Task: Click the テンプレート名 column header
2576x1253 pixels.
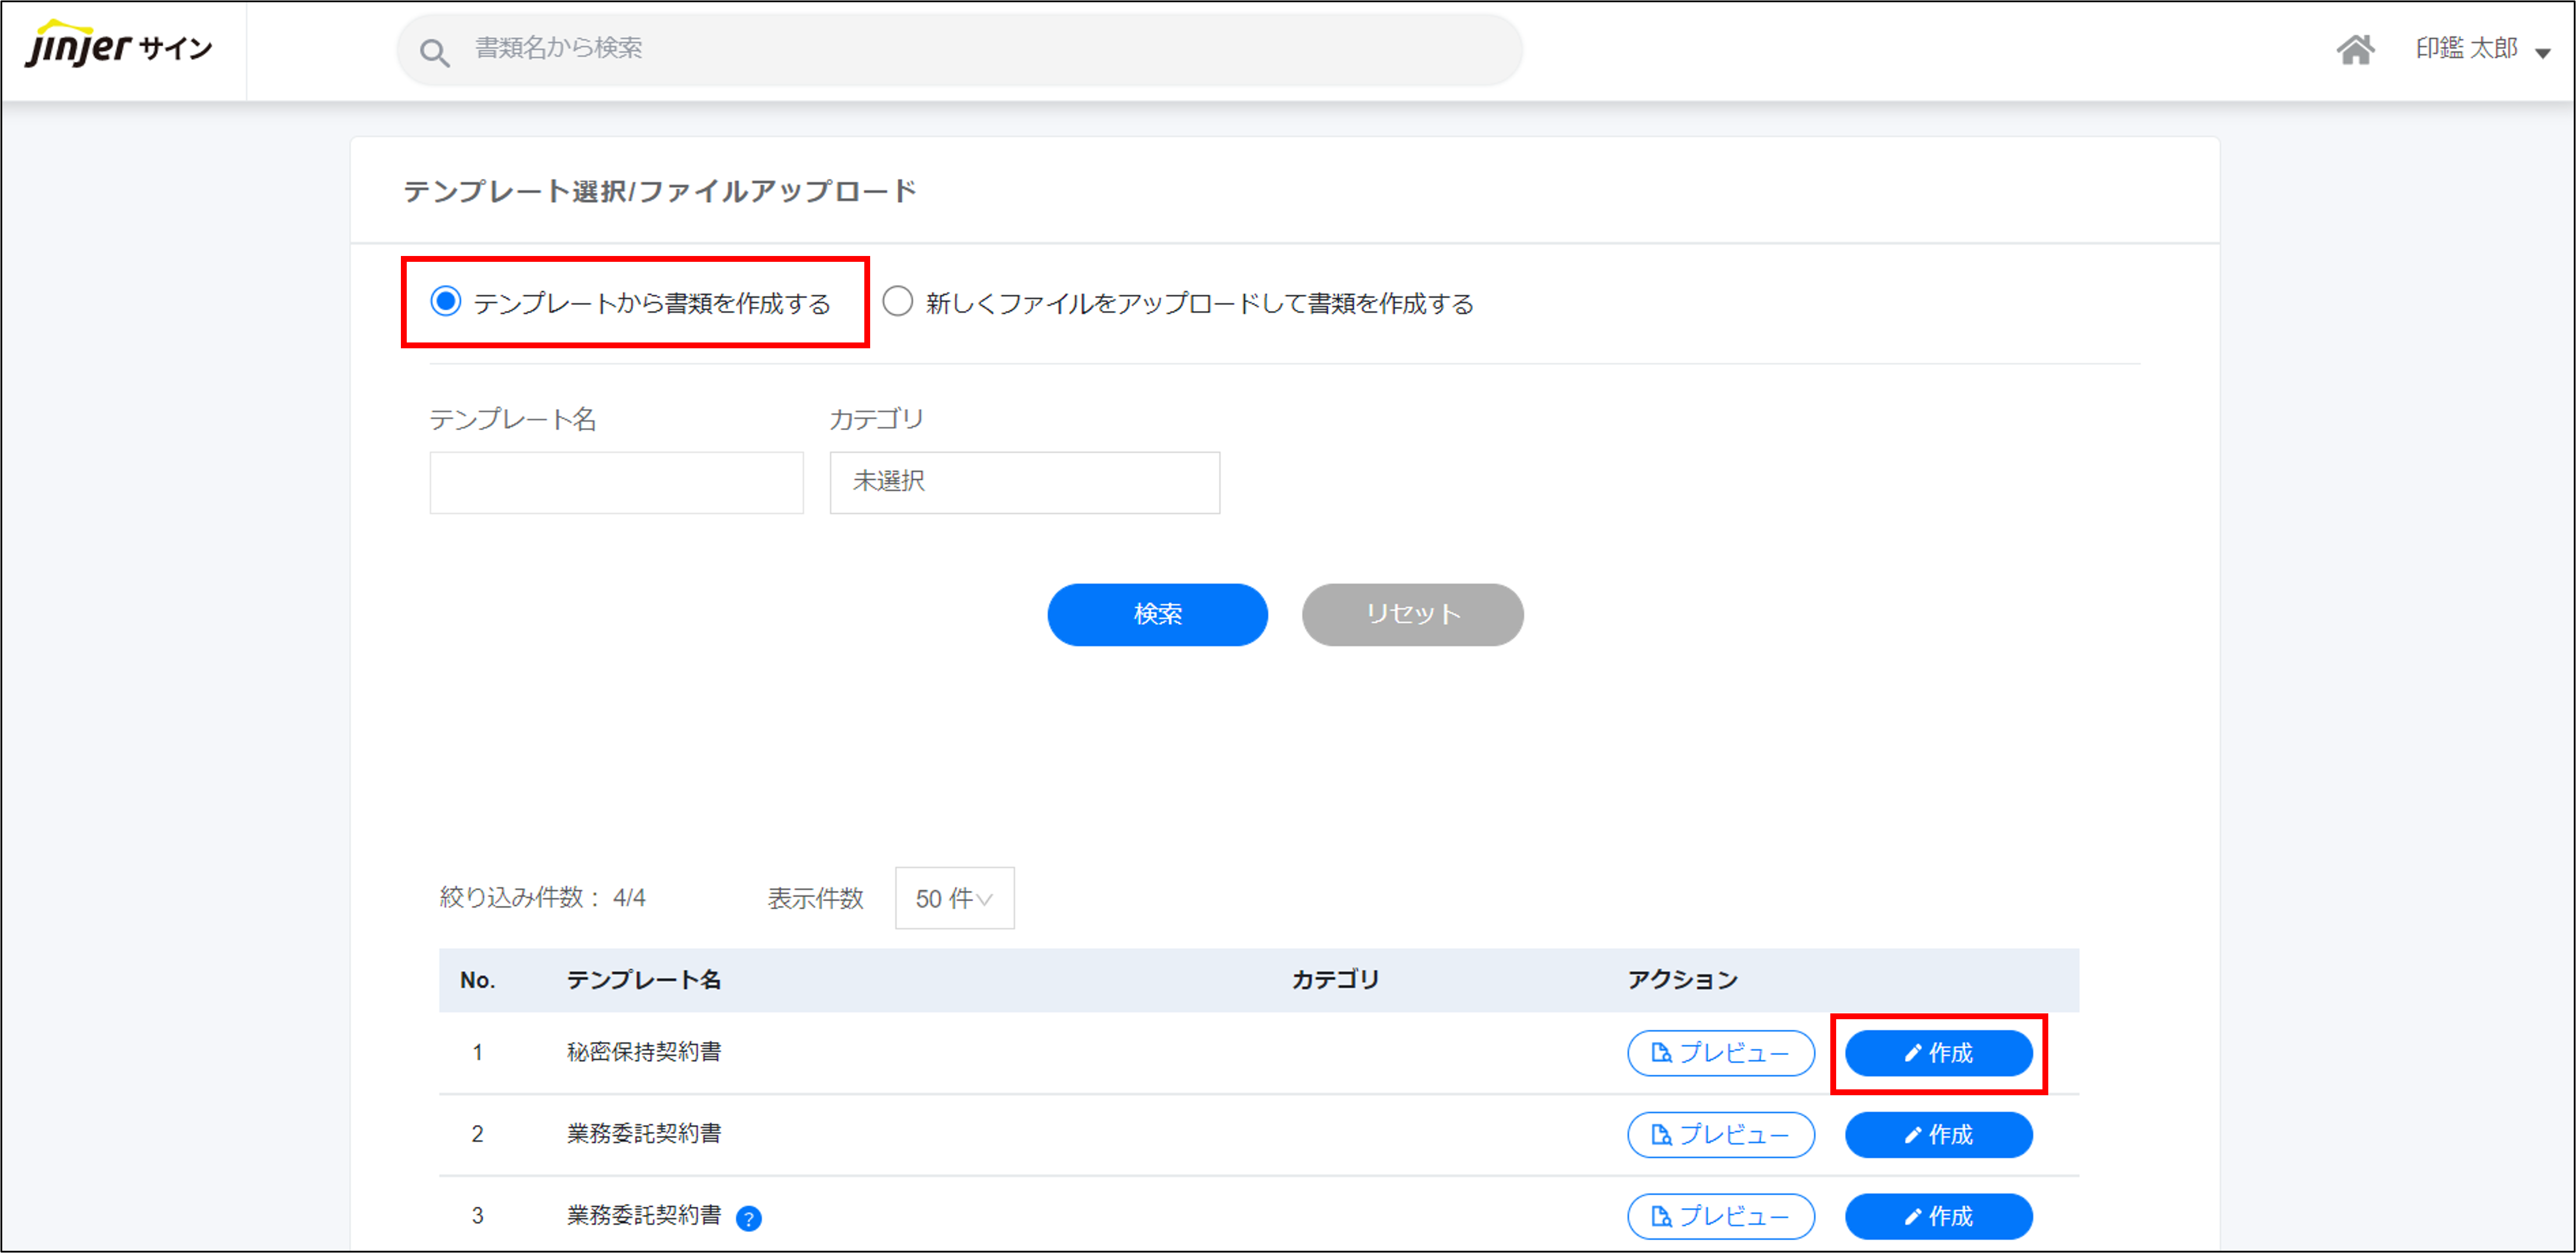Action: (x=643, y=979)
